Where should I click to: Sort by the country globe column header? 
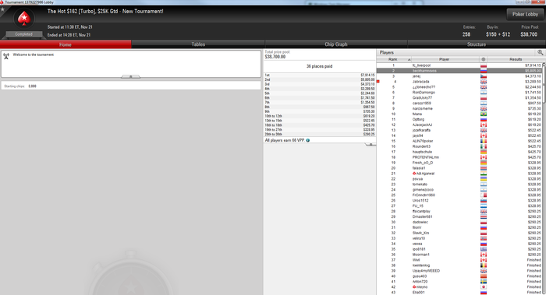point(484,59)
